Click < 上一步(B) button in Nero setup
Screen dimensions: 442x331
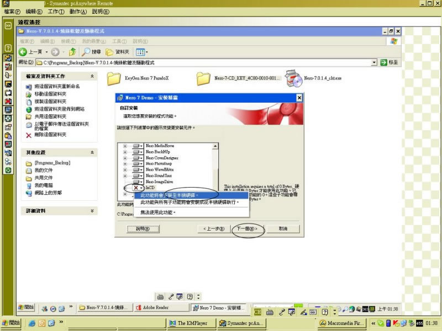coord(214,228)
